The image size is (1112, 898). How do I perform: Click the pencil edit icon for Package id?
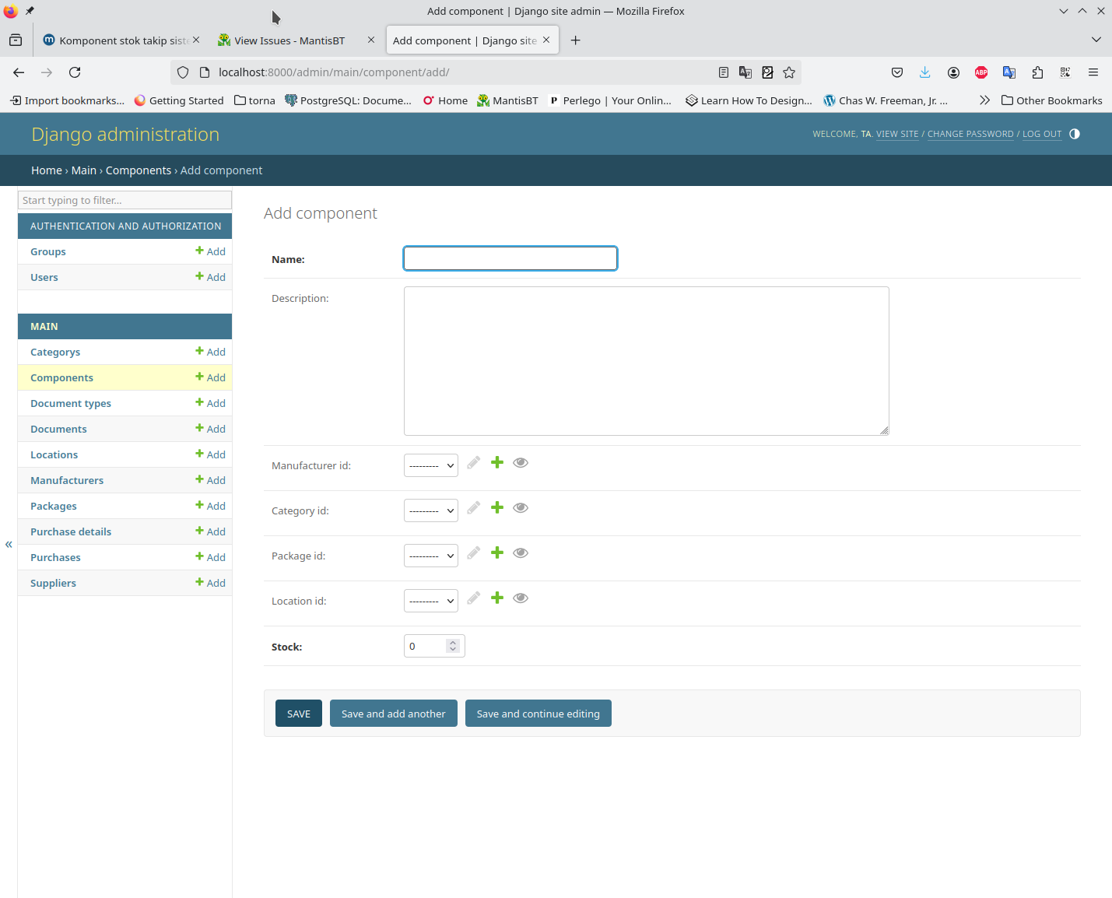tap(474, 553)
